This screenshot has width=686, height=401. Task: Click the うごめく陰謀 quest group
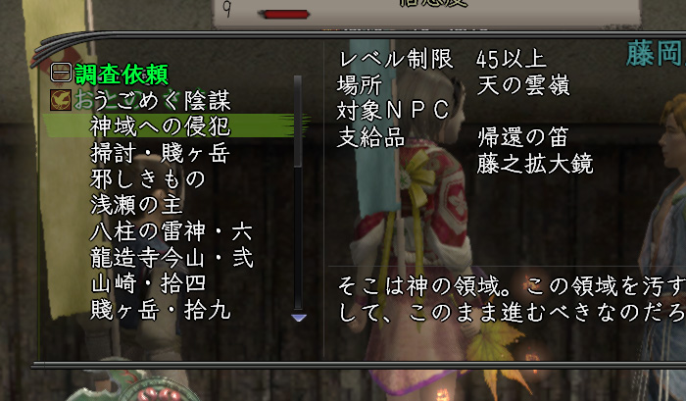152,100
